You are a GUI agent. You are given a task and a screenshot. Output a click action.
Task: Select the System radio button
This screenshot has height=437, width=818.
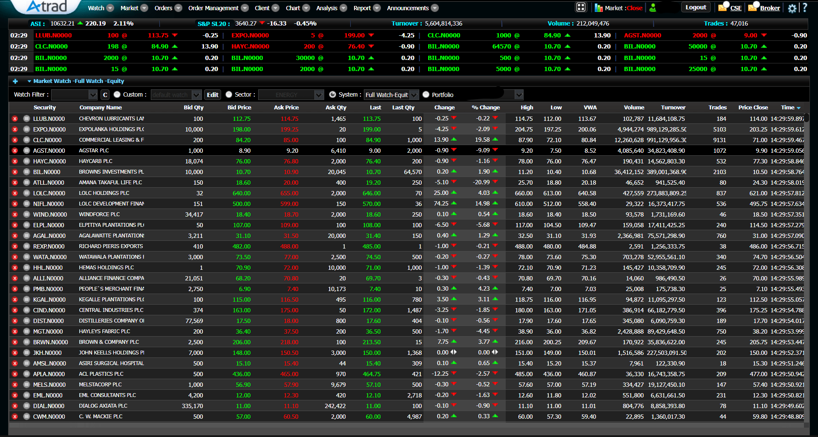pyautogui.click(x=333, y=94)
